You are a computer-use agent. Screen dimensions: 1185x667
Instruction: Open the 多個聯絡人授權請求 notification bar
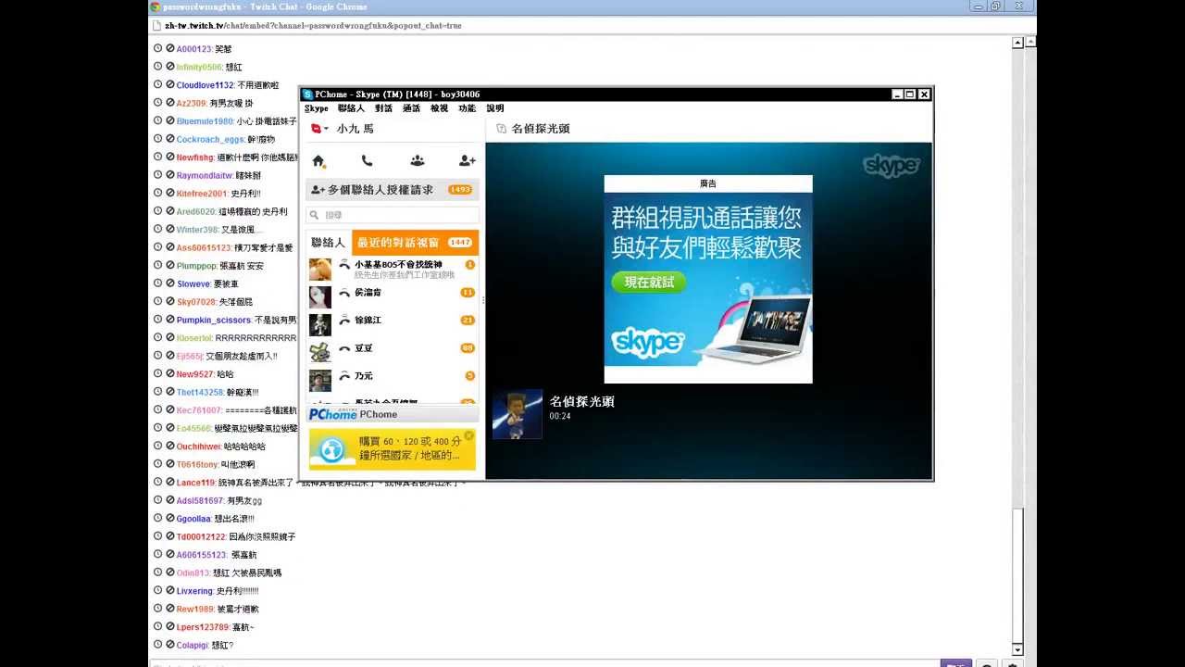pyautogui.click(x=393, y=189)
